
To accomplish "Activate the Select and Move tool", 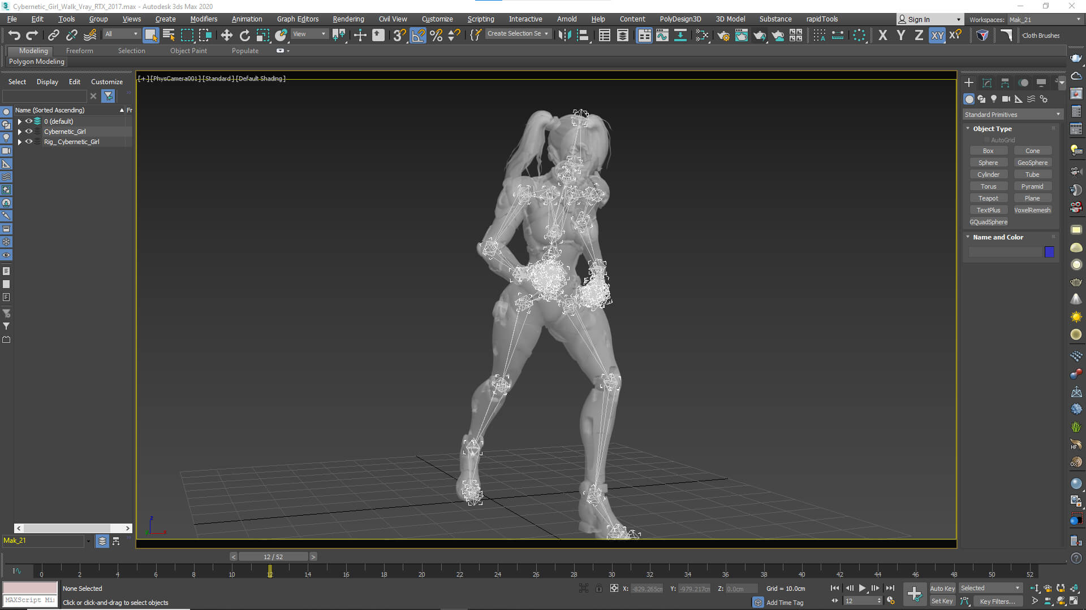I will click(x=226, y=35).
